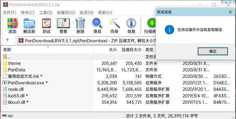Click the key password icon in status bar
Image resolution: width=236 pixels, height=119 pixels.
click(11, 116)
